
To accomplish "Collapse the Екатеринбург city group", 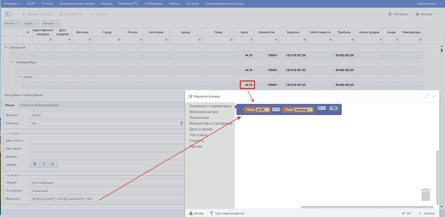I will pos(13,62).
